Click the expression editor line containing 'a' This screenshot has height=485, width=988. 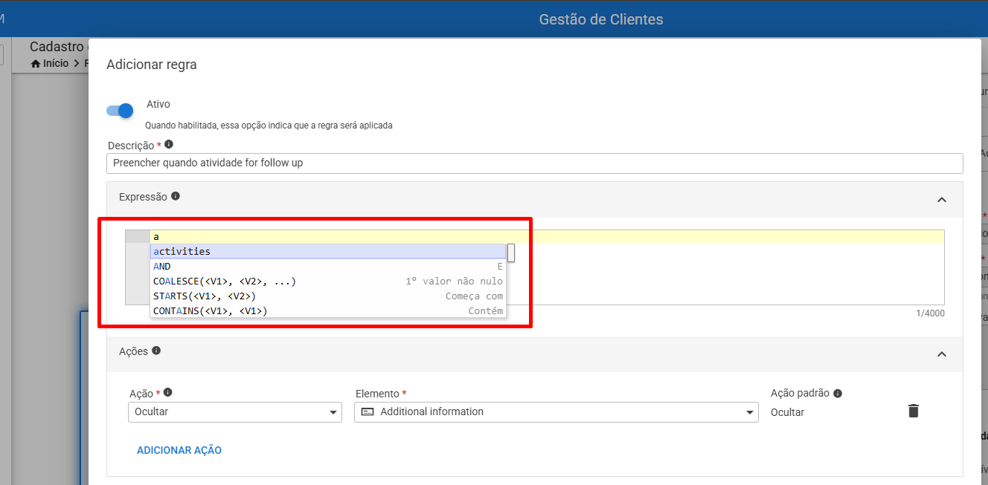tap(547, 237)
